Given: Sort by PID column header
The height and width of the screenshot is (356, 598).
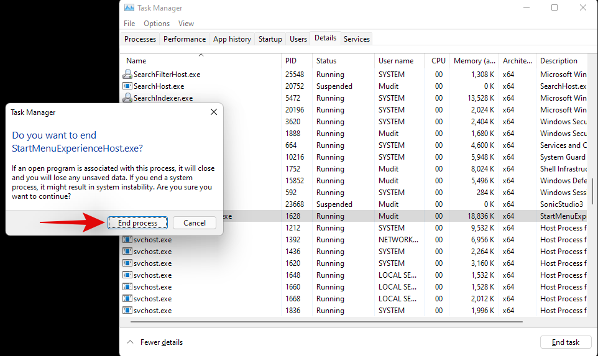Looking at the screenshot, I should point(291,61).
